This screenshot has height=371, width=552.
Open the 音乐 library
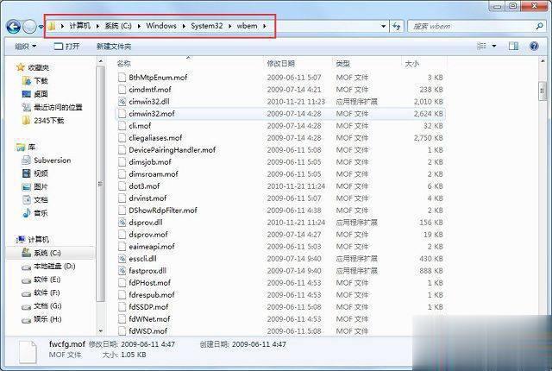coord(34,213)
